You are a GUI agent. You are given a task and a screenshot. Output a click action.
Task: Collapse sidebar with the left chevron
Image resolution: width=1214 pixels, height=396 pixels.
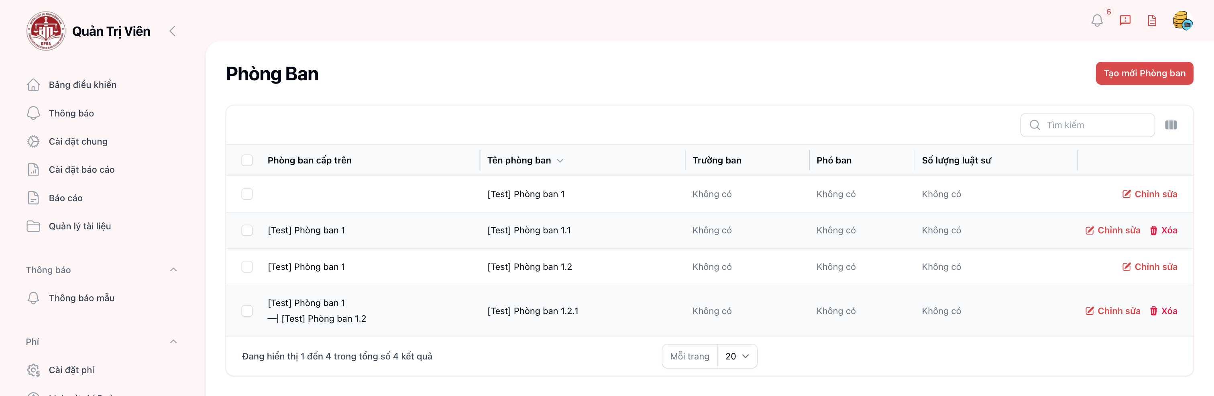[173, 31]
